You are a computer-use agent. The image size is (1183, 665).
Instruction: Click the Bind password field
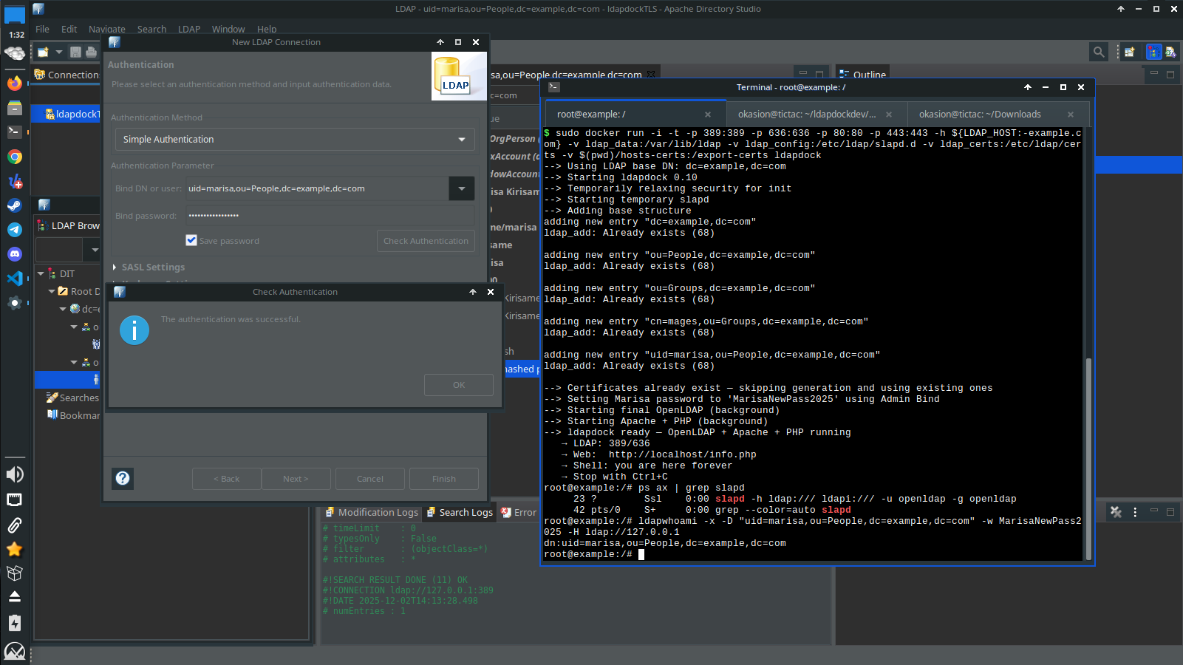330,216
